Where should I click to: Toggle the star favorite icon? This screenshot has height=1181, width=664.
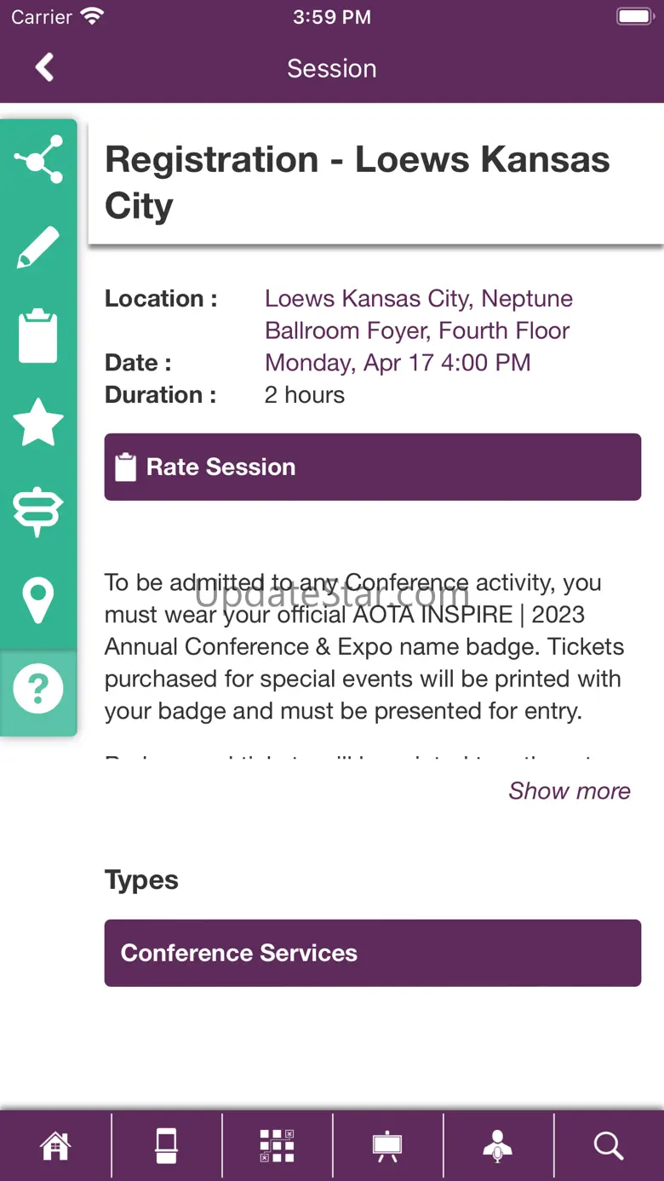[x=38, y=423]
